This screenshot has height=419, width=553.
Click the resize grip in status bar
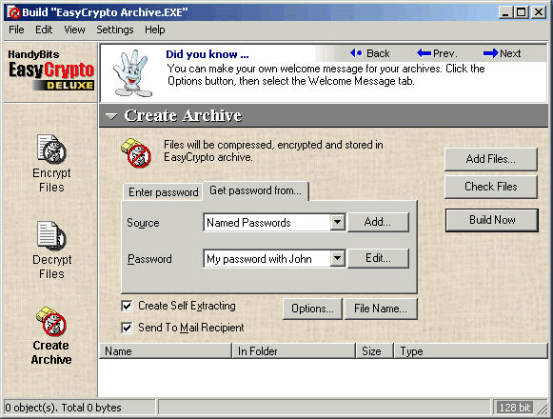[543, 409]
